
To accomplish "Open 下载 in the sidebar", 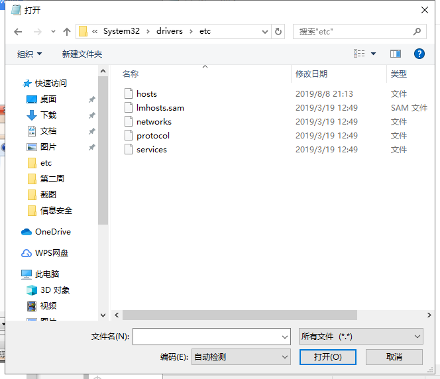I will [48, 115].
